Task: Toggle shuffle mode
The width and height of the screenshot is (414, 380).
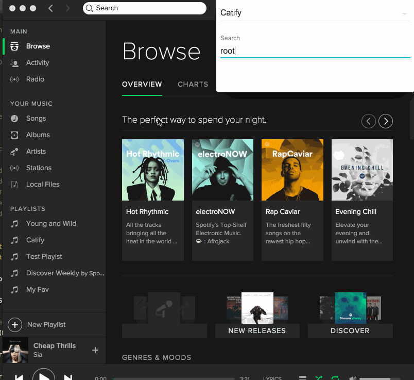Action: click(319, 378)
